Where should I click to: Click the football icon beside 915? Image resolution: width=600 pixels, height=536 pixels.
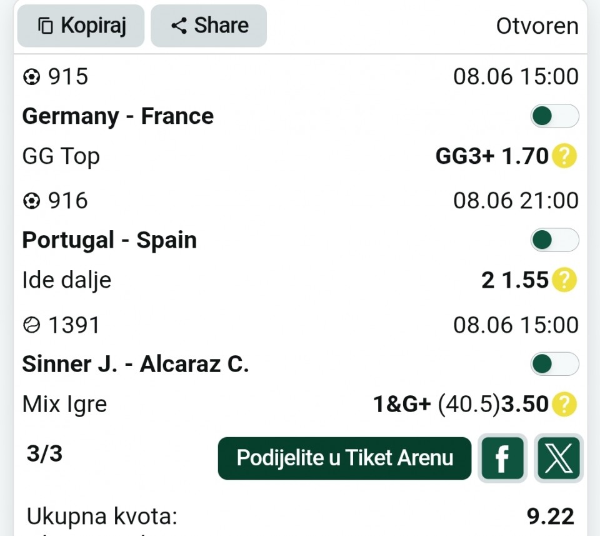point(31,76)
